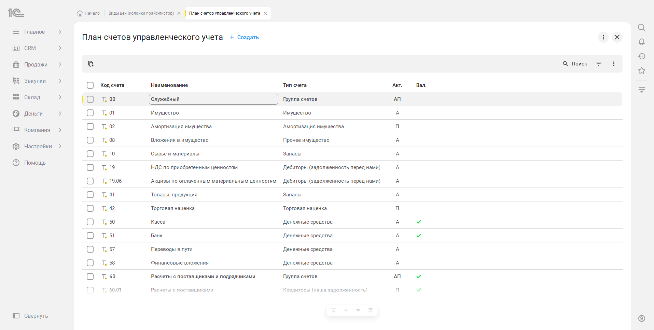Viewport: 654px width, 330px height.
Task: Click the Служебный name field
Action: (213, 99)
